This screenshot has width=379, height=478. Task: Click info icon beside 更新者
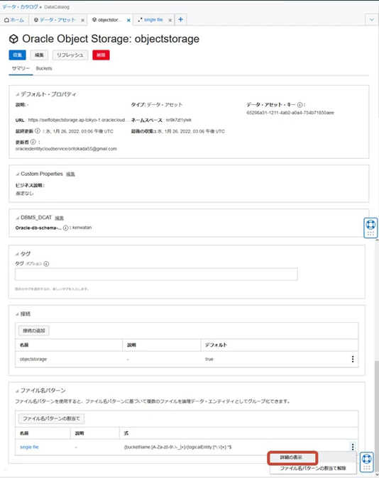point(33,142)
